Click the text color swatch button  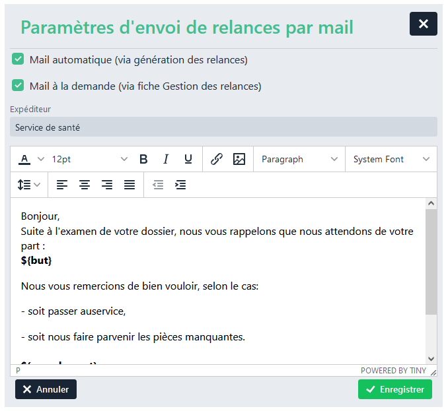point(24,159)
